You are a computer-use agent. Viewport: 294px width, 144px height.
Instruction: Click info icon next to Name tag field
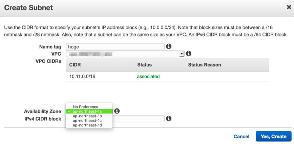click(169, 46)
